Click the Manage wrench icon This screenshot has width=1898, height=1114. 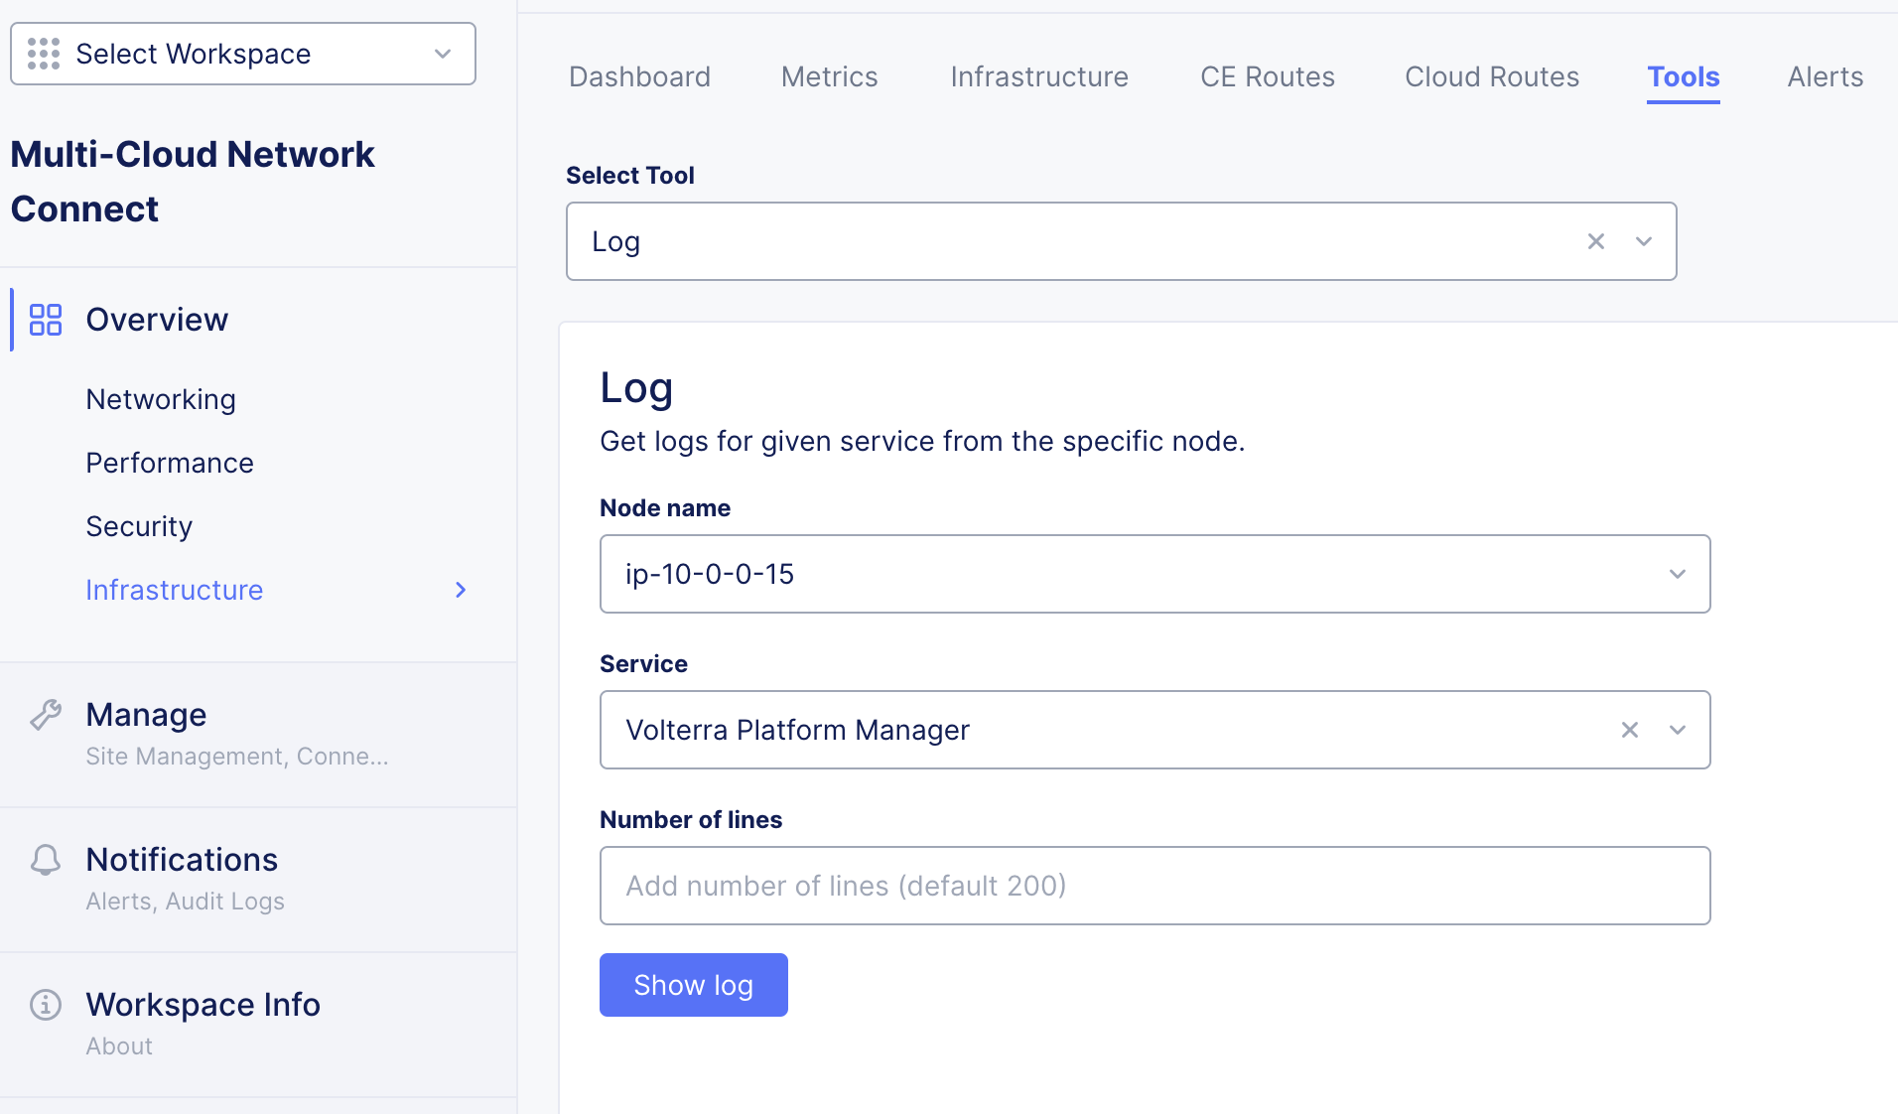click(x=46, y=715)
